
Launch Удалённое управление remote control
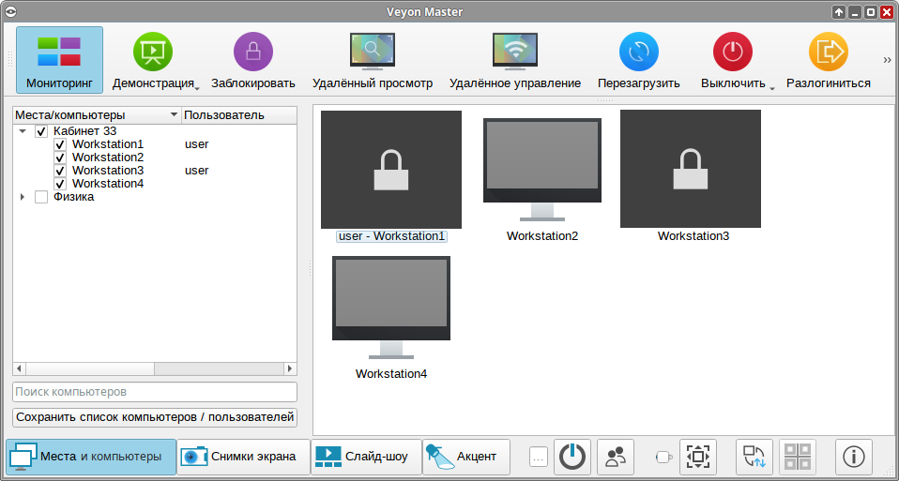tap(515, 60)
